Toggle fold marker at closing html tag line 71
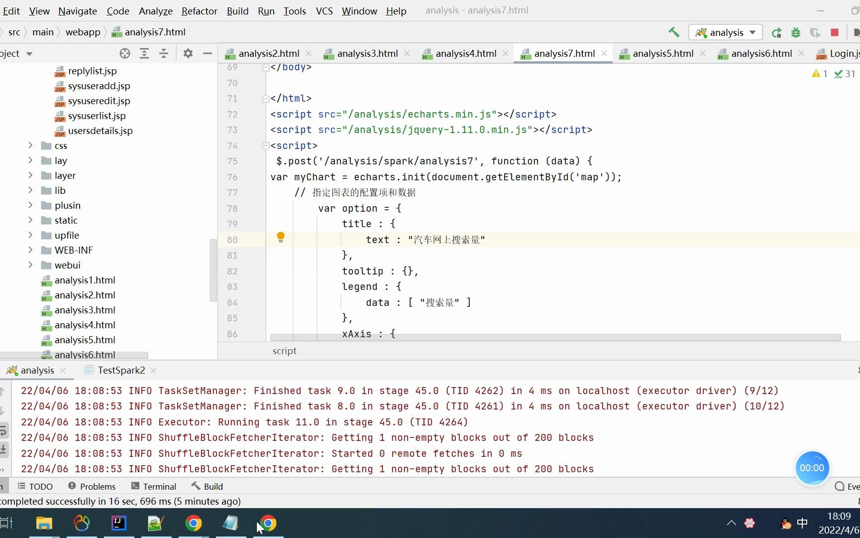Viewport: 860px width, 538px height. point(266,99)
